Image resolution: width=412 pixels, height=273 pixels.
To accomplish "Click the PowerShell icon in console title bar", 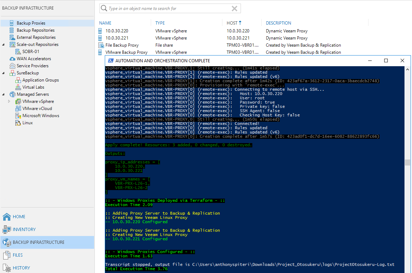I will click(x=111, y=61).
